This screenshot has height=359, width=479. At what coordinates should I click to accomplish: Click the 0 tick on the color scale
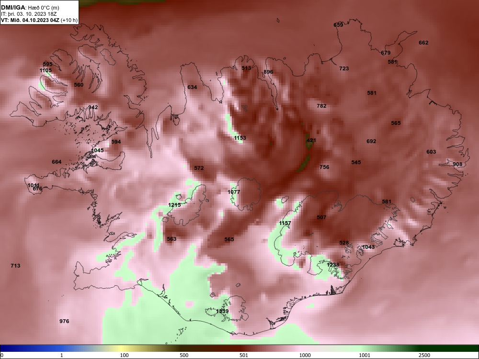2,355
